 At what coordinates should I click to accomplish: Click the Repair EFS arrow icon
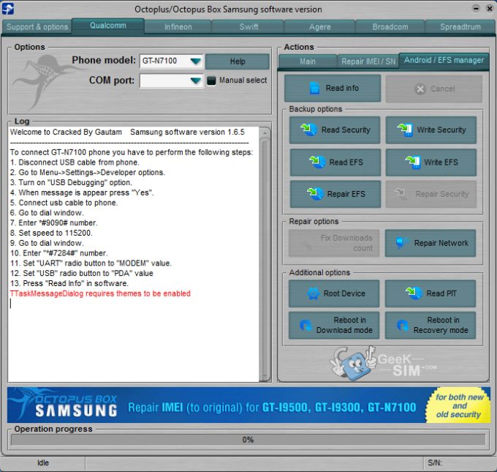click(315, 194)
